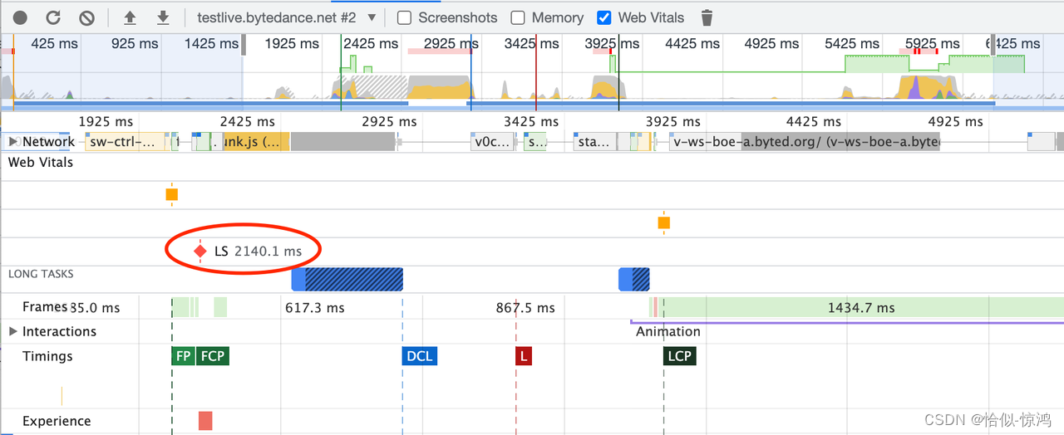The width and height of the screenshot is (1064, 435).
Task: Select the FCP timing marker
Action: pos(213,356)
